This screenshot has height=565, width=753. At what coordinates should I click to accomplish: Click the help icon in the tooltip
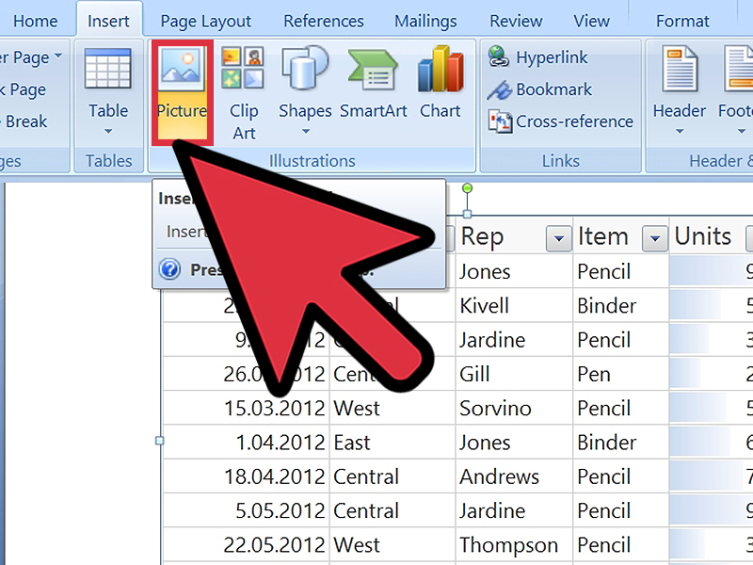[x=169, y=269]
